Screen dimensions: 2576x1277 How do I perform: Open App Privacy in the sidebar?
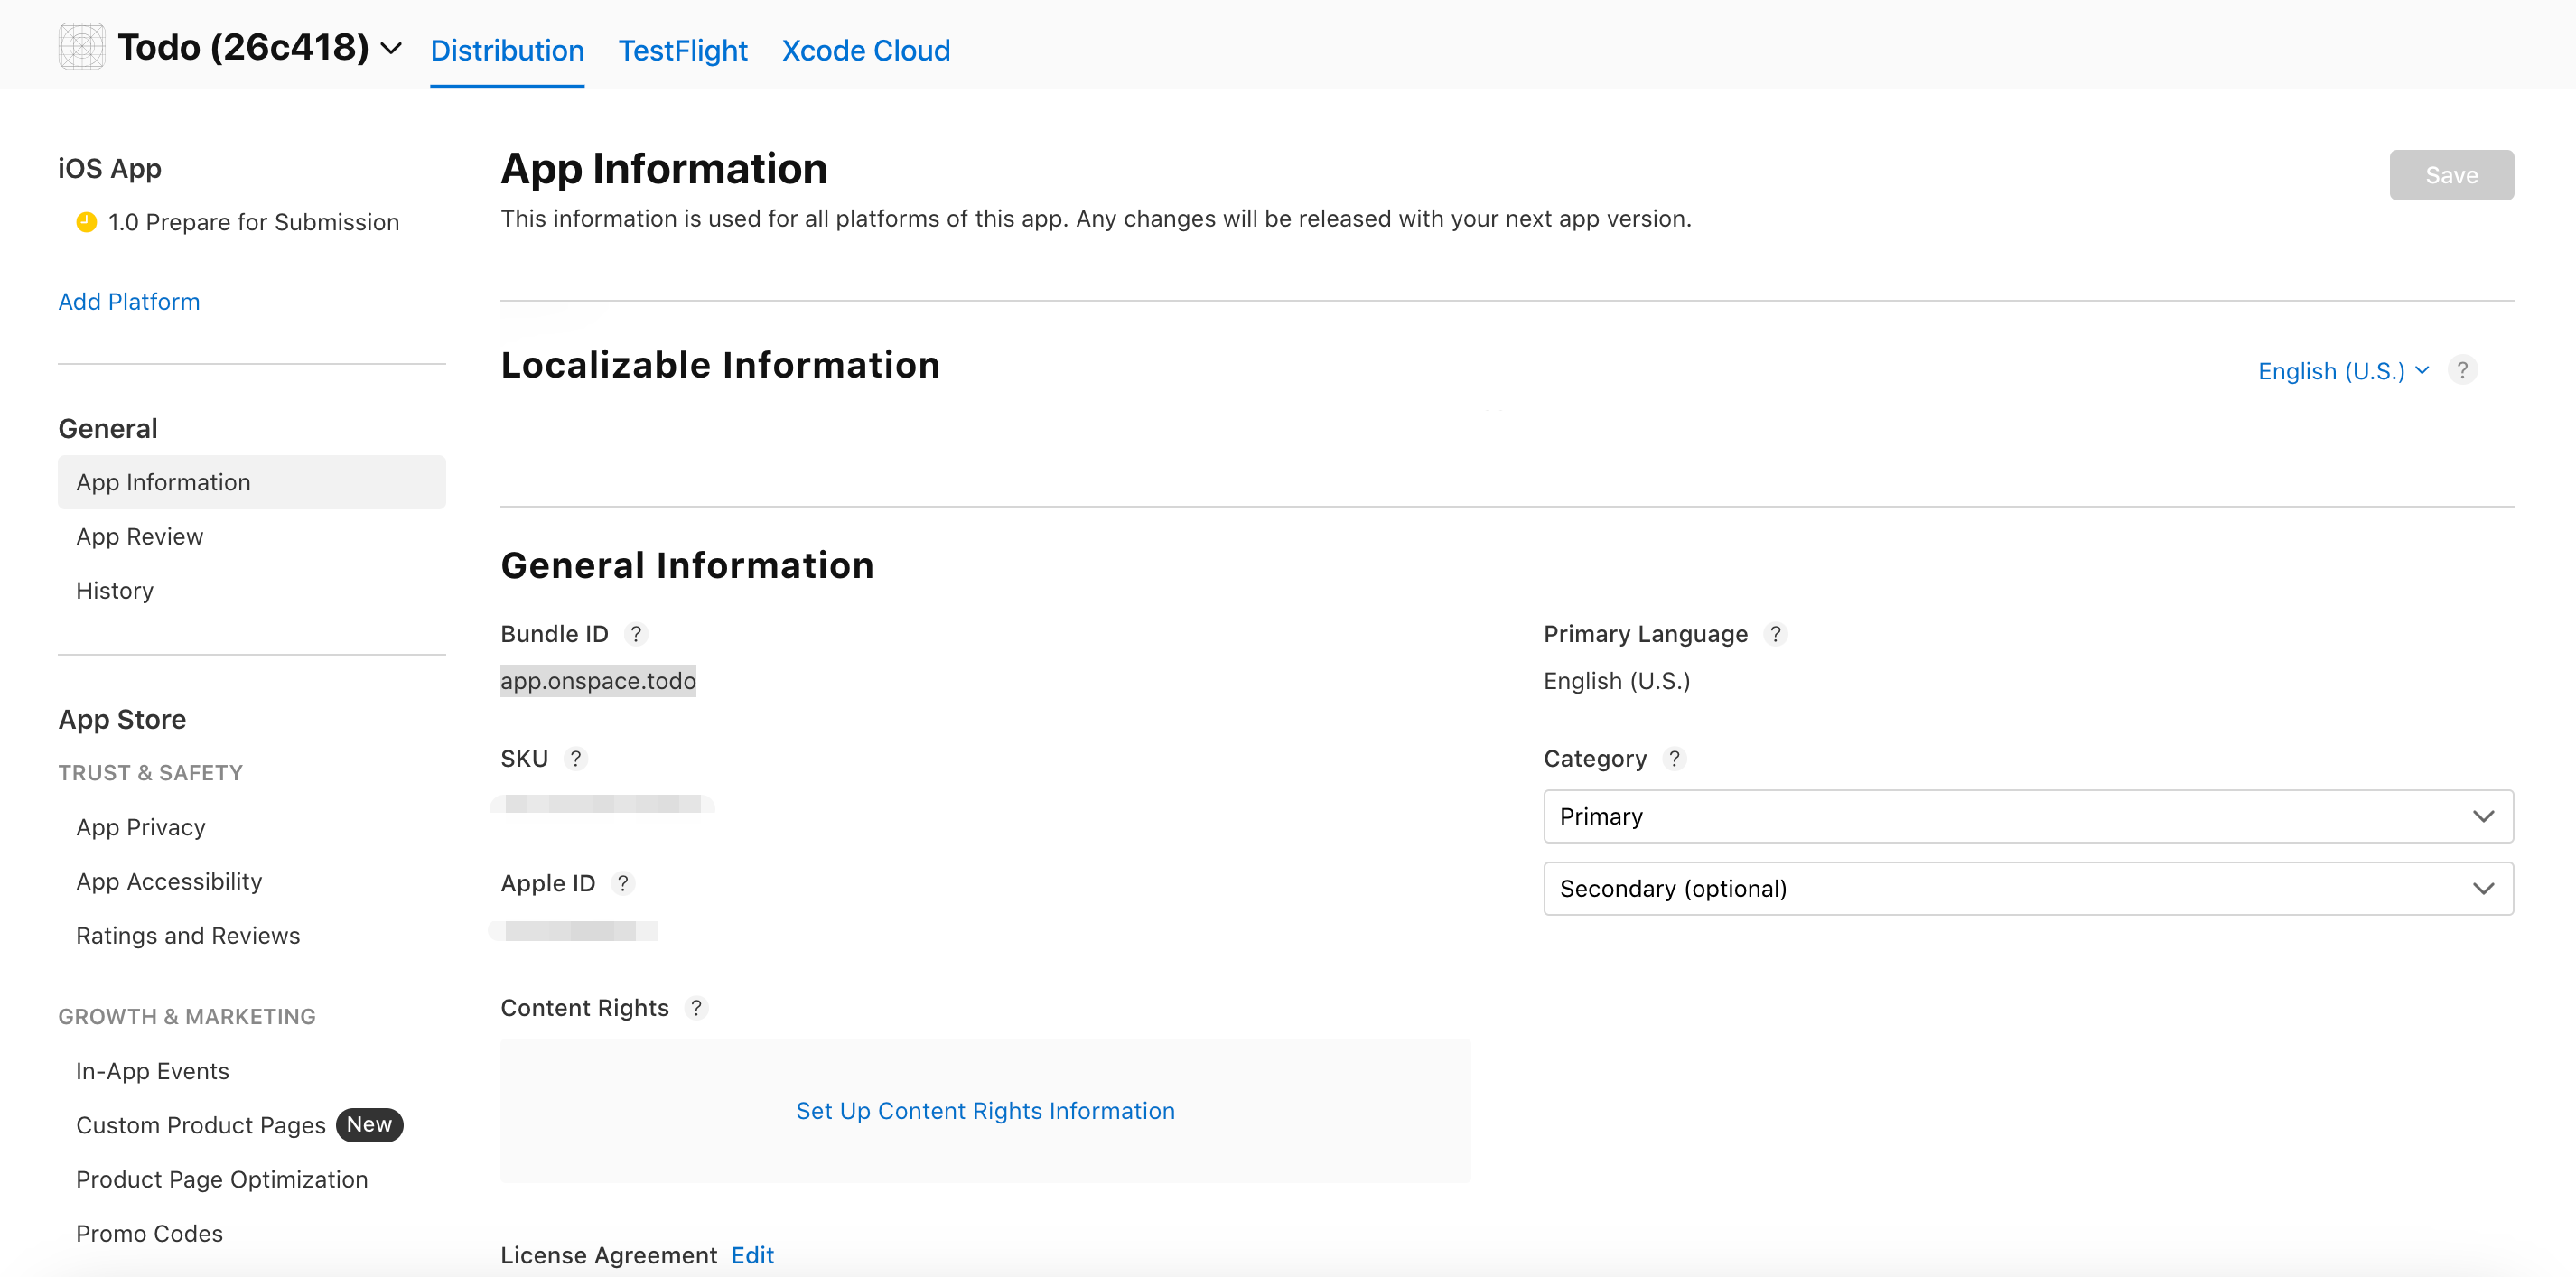click(140, 827)
